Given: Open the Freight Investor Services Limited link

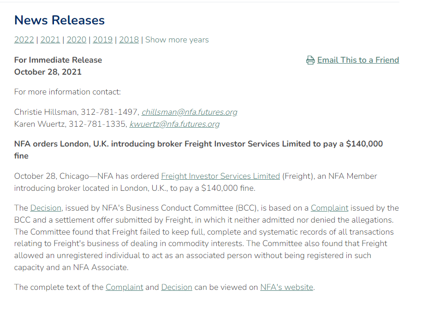Looking at the screenshot, I should 220,176.
